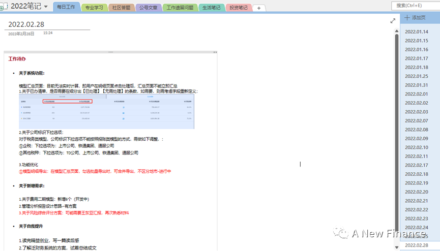Screen dimensions: 440x251
Task: Select page 2022.02.01 in list
Action: [417, 94]
